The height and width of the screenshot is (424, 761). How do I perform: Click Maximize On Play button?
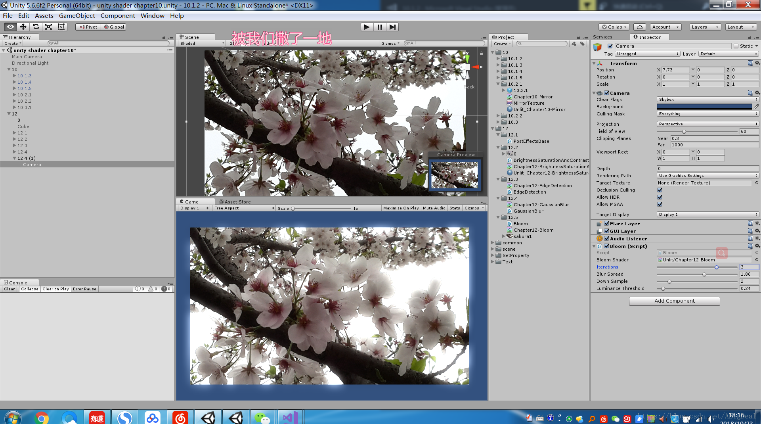pos(401,208)
